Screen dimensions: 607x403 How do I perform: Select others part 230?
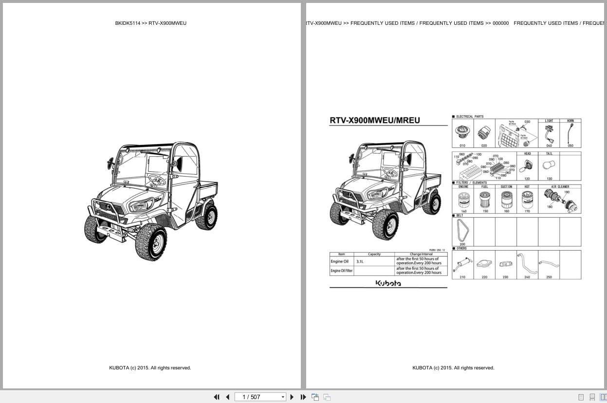click(x=506, y=265)
